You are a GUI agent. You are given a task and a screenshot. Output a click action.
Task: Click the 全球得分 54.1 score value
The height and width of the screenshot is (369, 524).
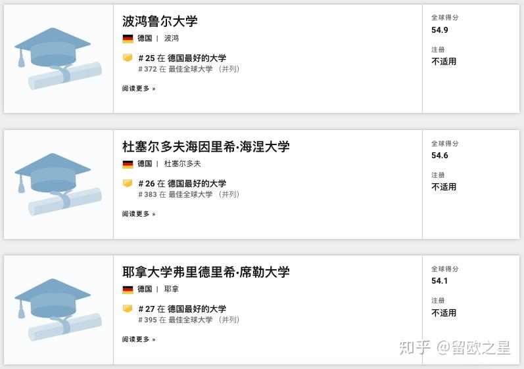coord(440,281)
